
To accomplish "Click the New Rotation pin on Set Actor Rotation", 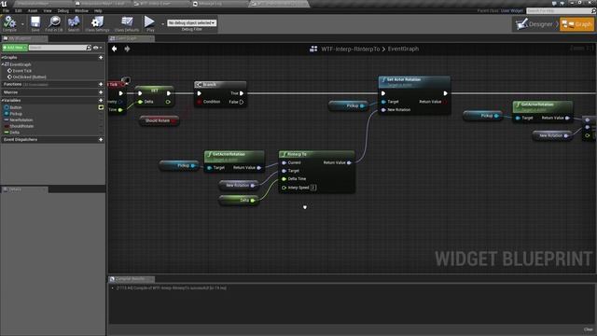I will 383,110.
